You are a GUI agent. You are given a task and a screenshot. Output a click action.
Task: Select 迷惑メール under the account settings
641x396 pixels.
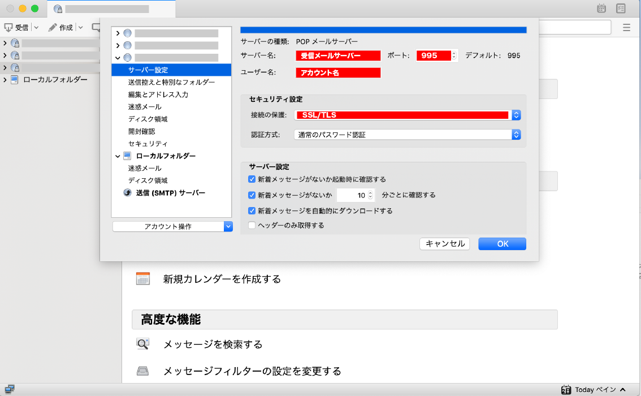pyautogui.click(x=145, y=107)
